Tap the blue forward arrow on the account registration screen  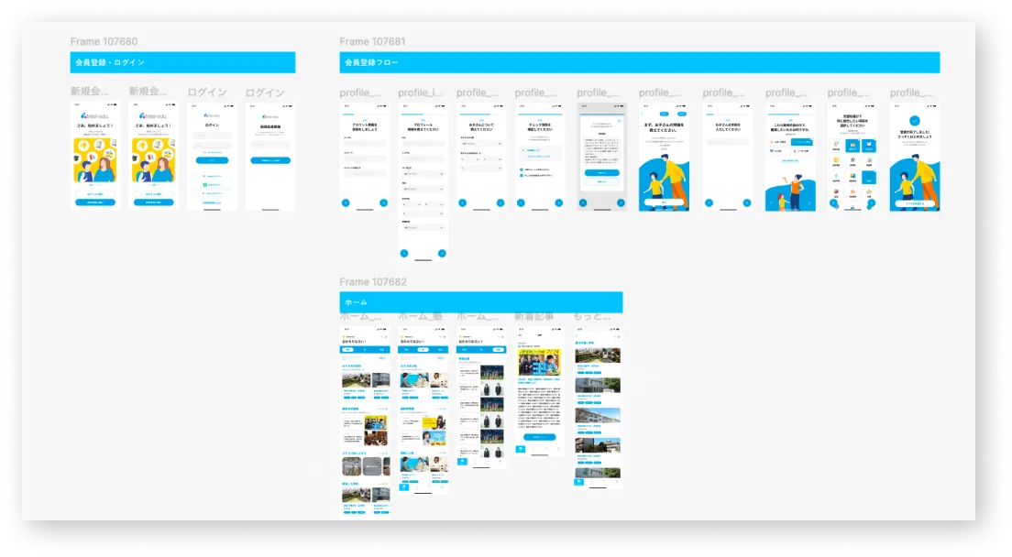coord(382,201)
